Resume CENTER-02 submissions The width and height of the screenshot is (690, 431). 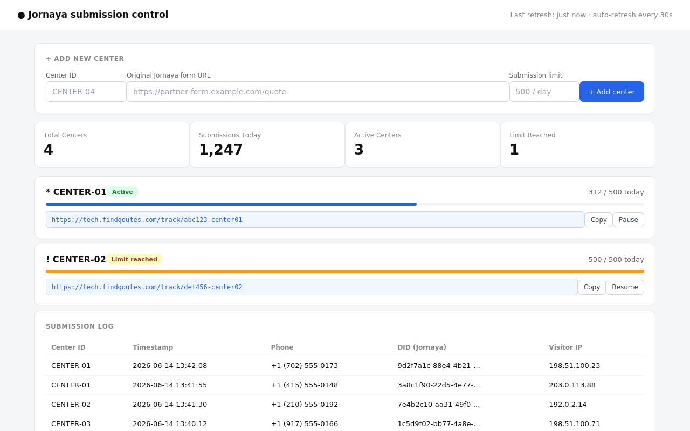point(625,287)
